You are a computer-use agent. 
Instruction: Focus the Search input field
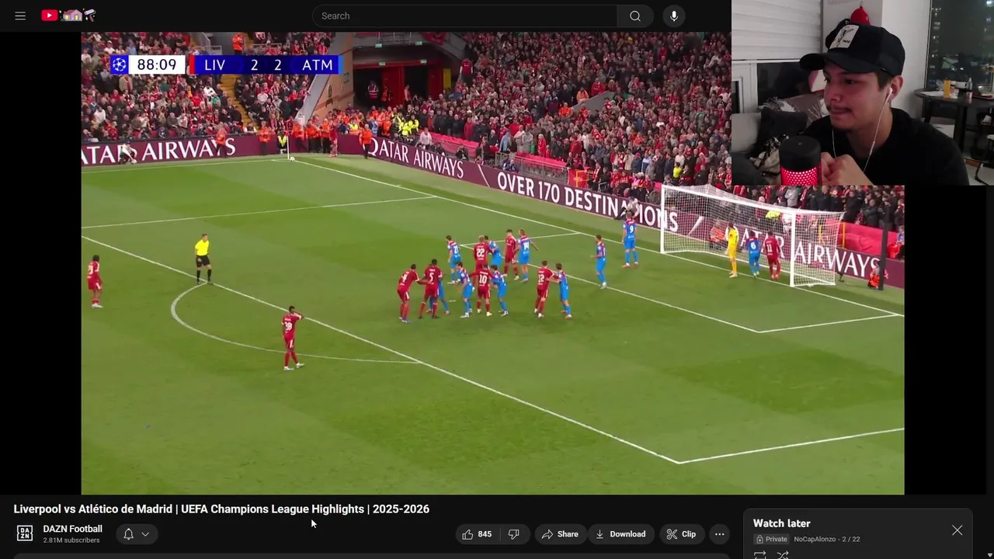pyautogui.click(x=465, y=16)
